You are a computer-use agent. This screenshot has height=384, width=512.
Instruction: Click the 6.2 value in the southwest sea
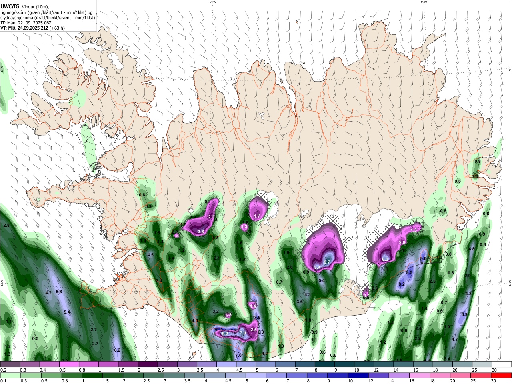[117, 350]
